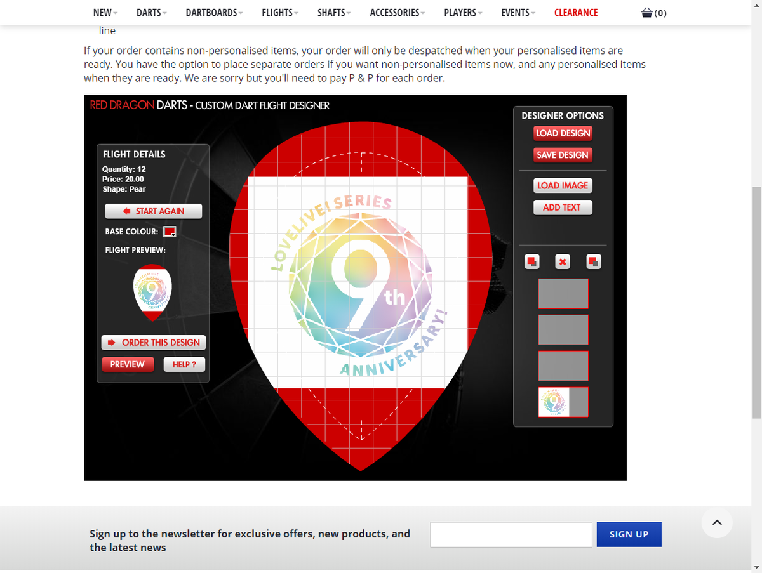Click the START AGAIN button

tap(154, 211)
